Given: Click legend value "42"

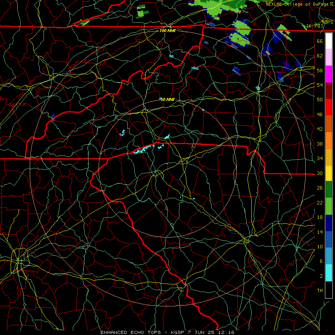Looking at the screenshot, I should [320, 129].
